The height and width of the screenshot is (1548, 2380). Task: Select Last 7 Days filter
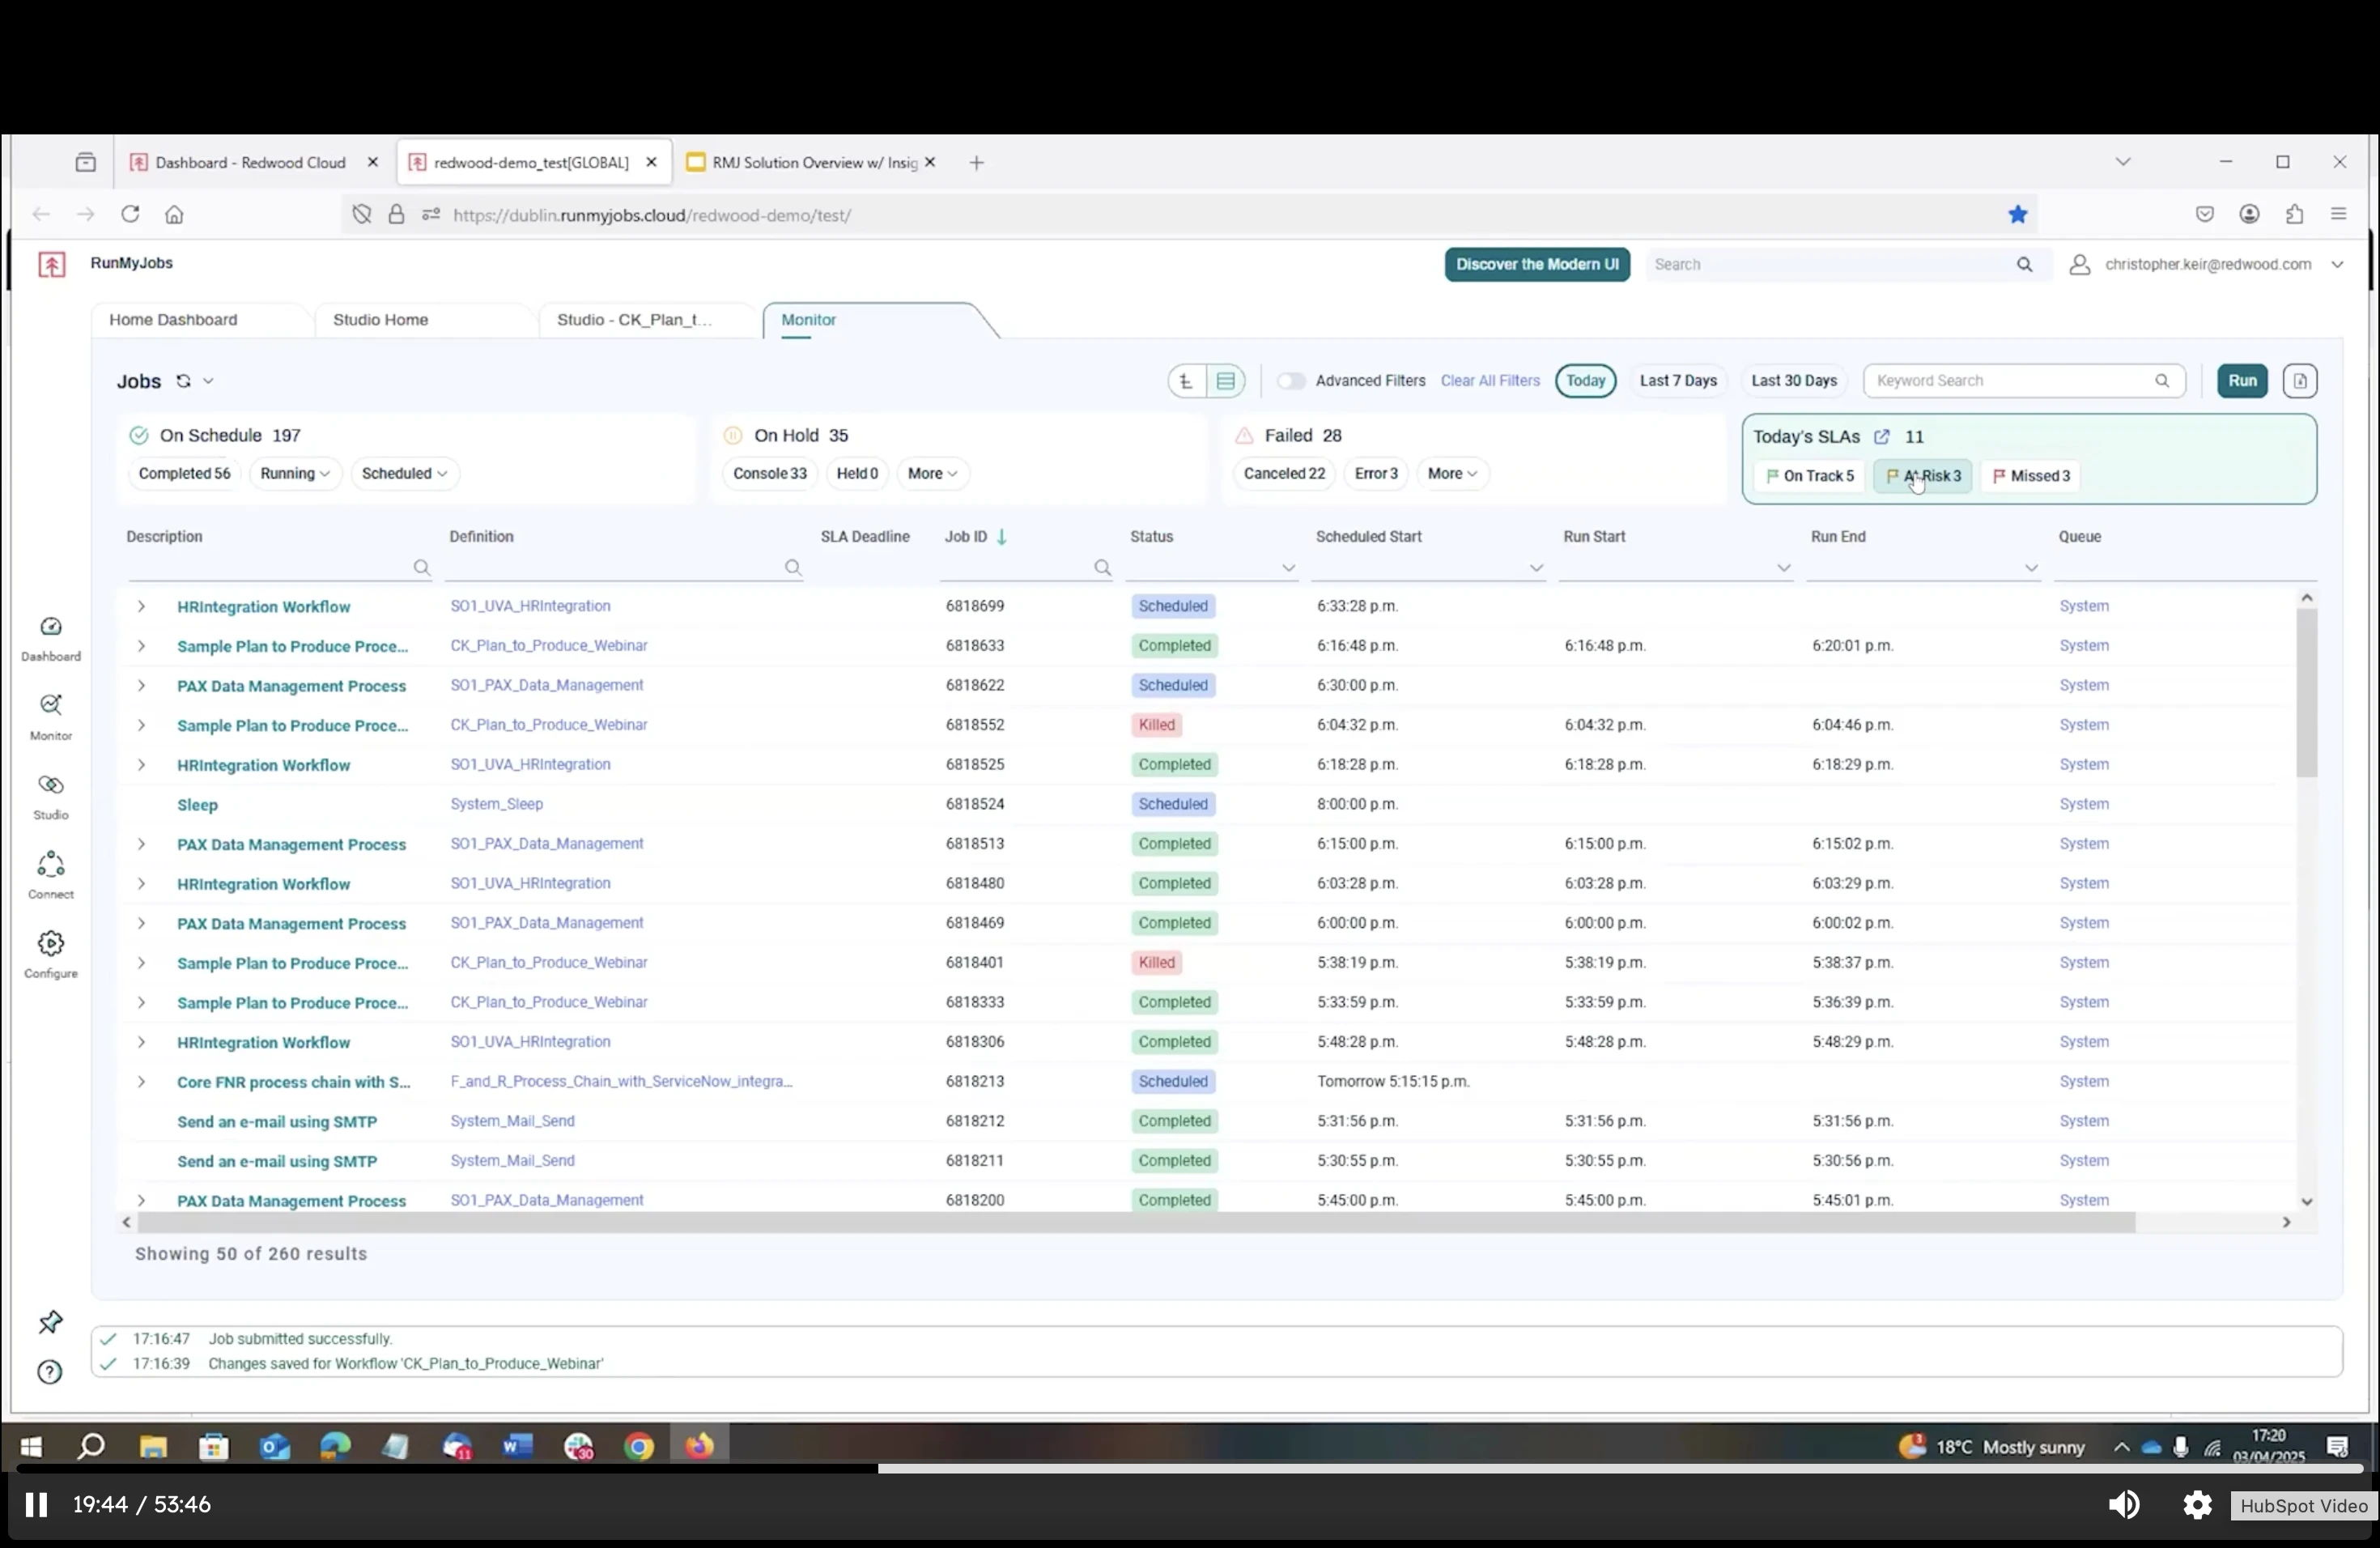point(1678,381)
